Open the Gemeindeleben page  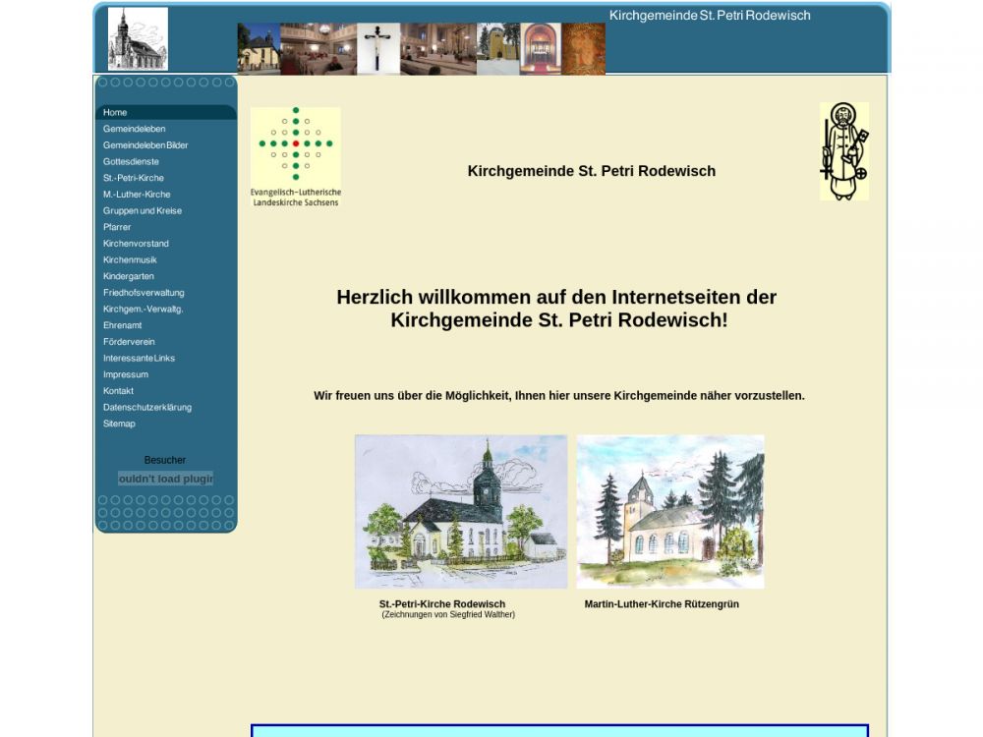tap(134, 129)
